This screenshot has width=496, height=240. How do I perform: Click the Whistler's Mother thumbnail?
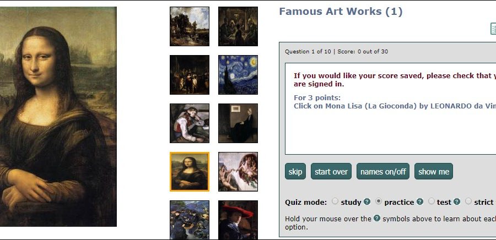(x=238, y=123)
